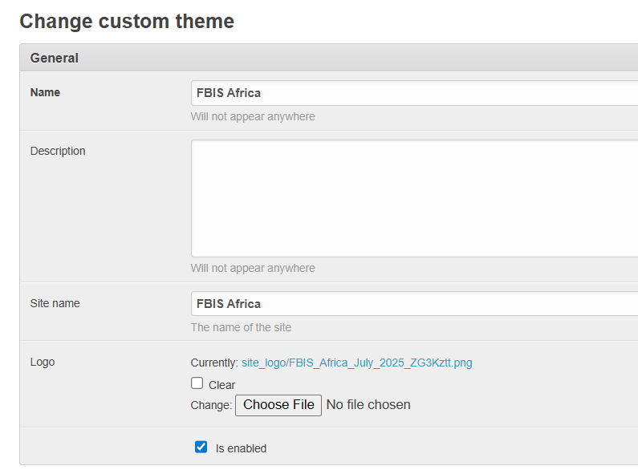Screen dimensions: 638x470
Task: Click the Site name field label
Action: 55,303
